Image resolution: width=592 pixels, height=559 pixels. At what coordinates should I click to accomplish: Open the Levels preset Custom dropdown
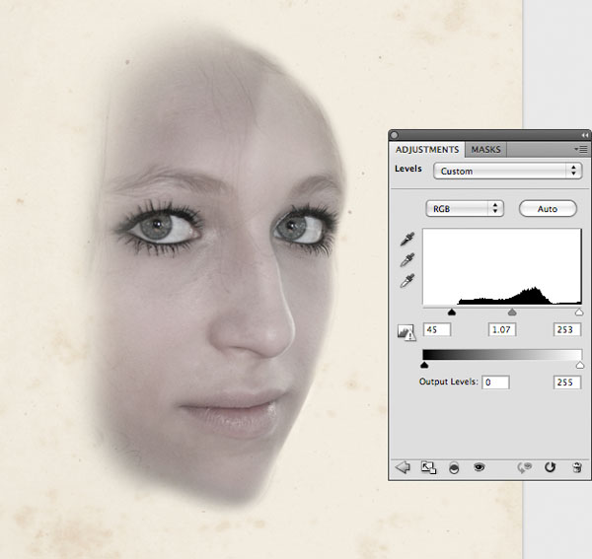click(x=507, y=171)
